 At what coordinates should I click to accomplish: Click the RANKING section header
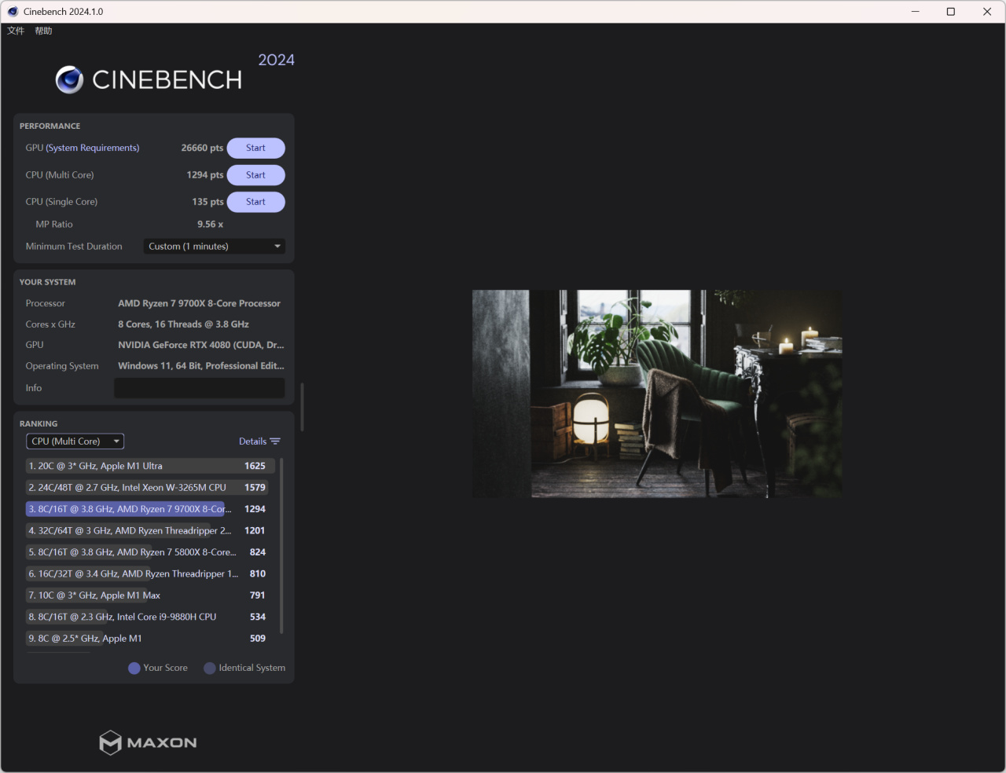pyautogui.click(x=39, y=424)
